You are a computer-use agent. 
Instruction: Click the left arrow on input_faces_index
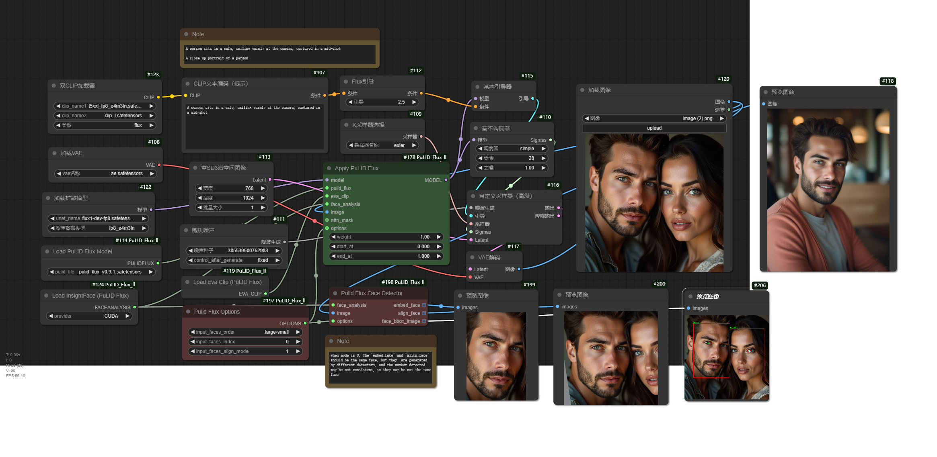point(193,342)
